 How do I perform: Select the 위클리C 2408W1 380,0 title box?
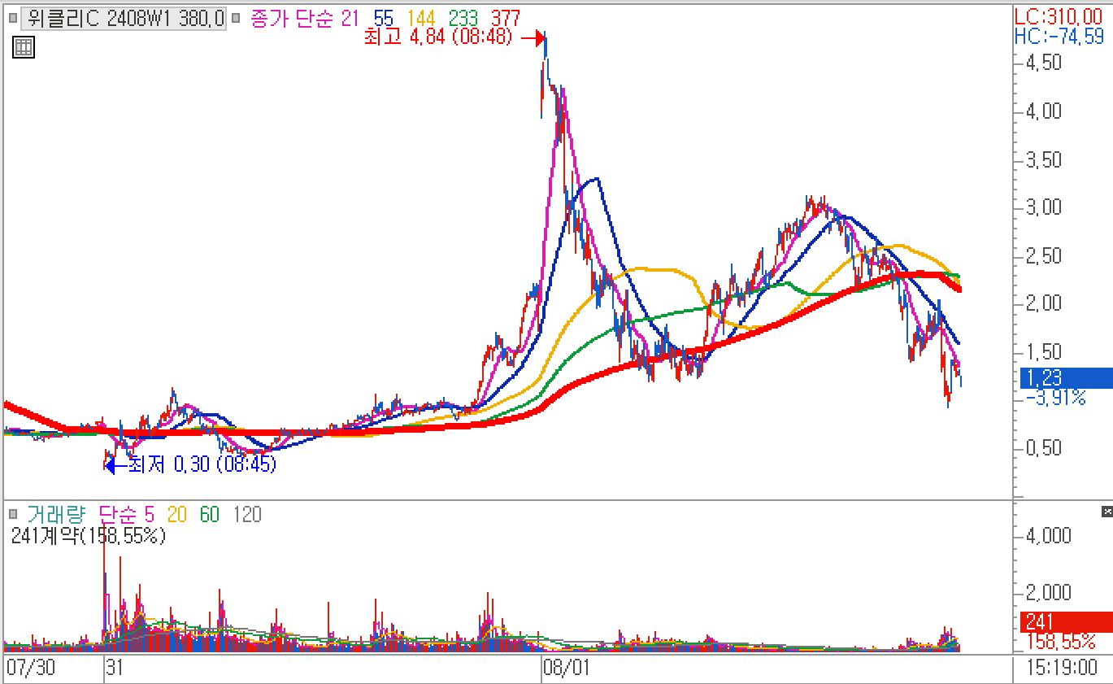[x=124, y=18]
